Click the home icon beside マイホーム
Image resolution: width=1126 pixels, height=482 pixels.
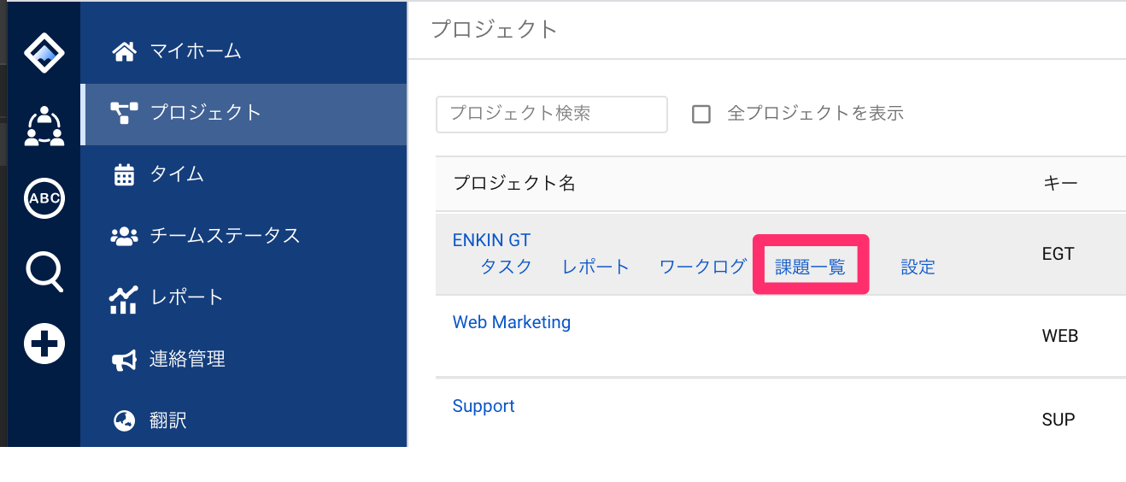pos(125,51)
